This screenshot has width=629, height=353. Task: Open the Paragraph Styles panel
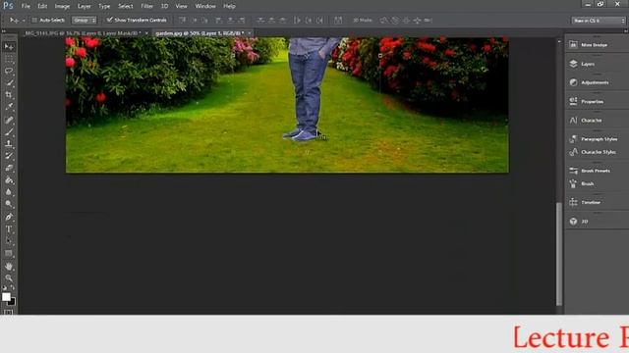[594, 139]
